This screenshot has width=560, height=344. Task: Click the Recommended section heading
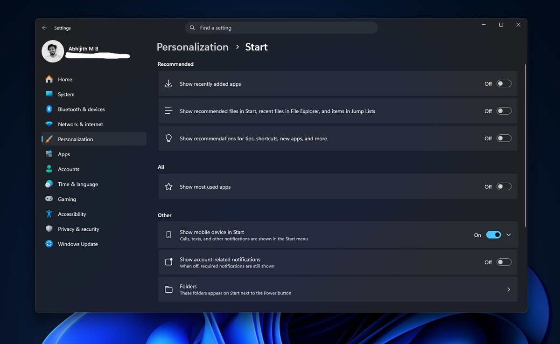(175, 64)
